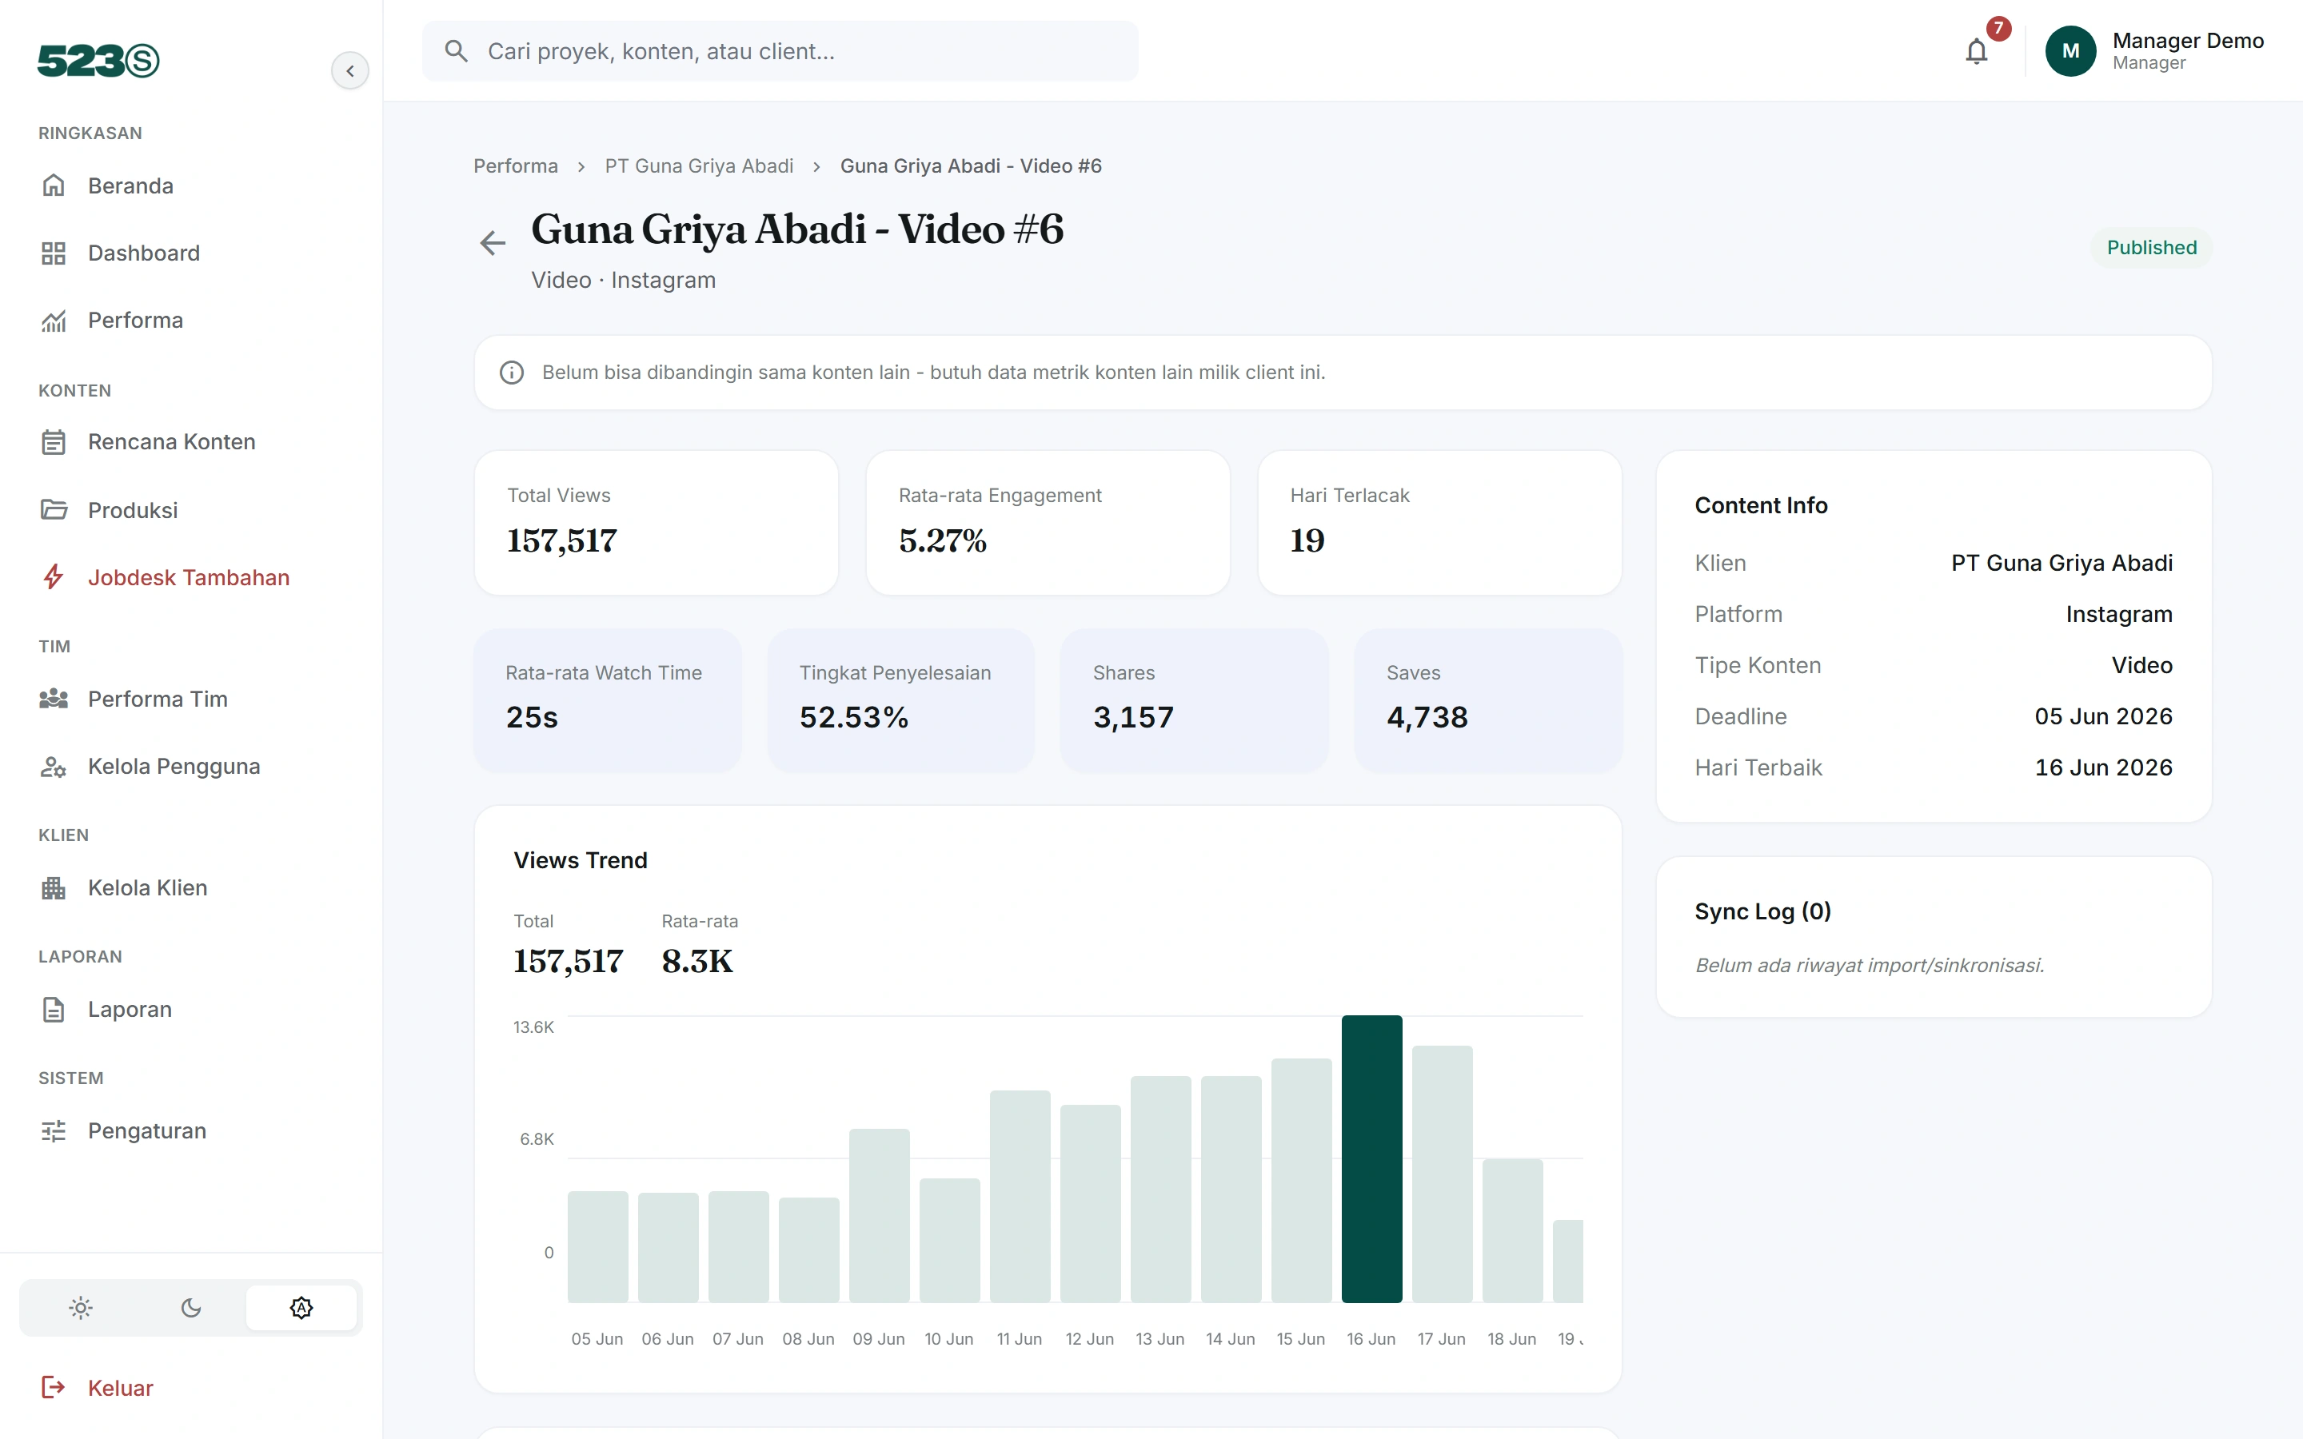Click the search magnifier icon
2303x1439 pixels.
[457, 51]
